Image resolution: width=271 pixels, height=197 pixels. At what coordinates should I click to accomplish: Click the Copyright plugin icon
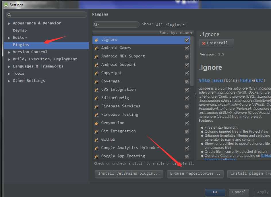coord(96,73)
